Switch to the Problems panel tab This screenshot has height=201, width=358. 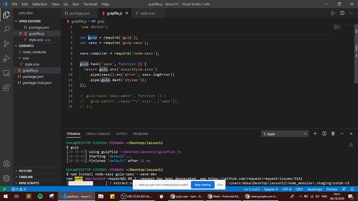point(140,134)
